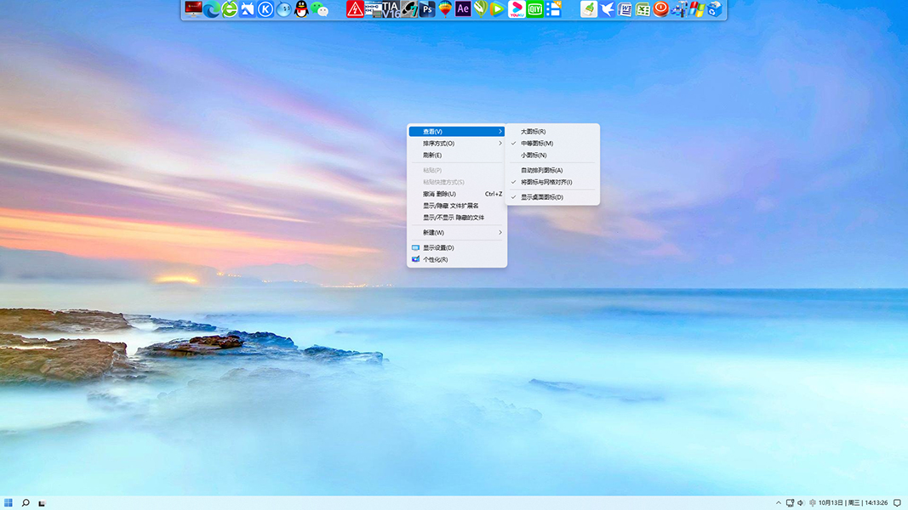
Task: Adjust volume from the system tray
Action: [x=800, y=501]
